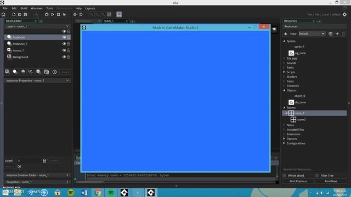Viewport: 351px width, 197px height.
Task: Start the debugger bug icon
Action: 47,15
